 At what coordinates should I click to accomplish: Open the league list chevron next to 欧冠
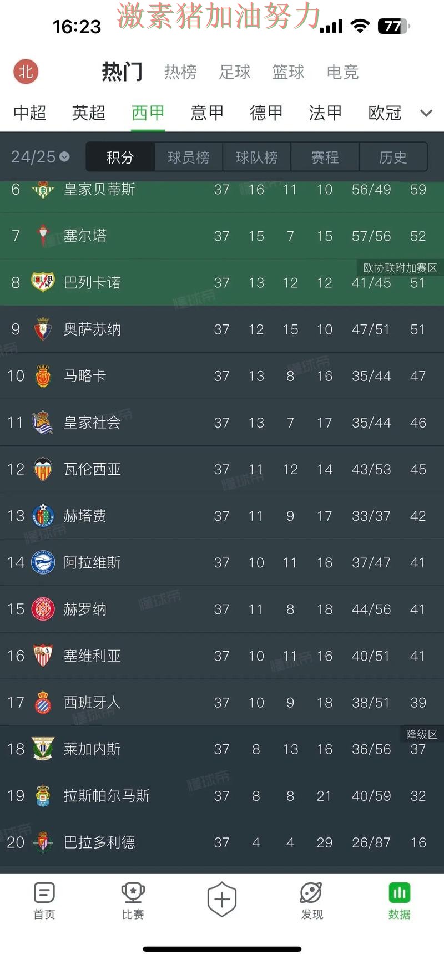426,113
